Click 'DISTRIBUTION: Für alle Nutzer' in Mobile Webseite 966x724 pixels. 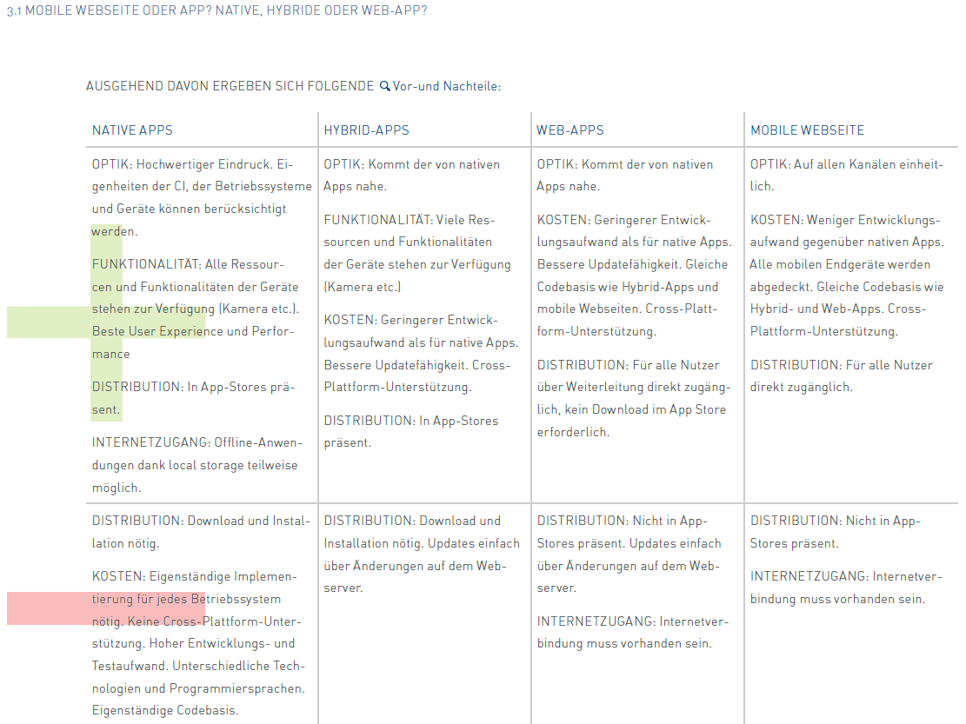point(842,365)
